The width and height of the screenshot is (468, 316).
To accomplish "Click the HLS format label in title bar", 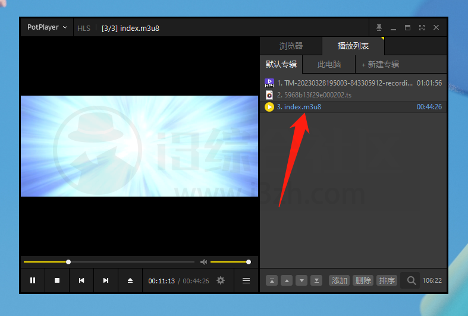I will pos(84,29).
